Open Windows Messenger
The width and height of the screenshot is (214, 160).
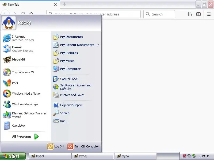[25, 104]
